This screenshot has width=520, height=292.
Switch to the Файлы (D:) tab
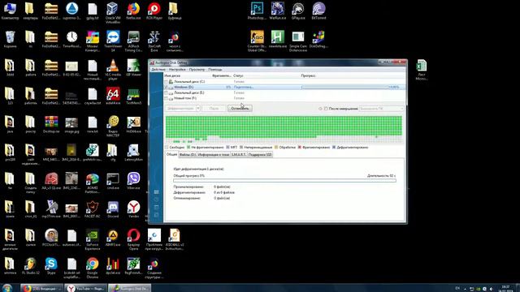[188, 155]
